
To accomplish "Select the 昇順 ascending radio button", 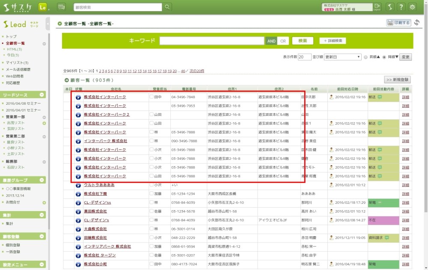I will pos(366,57).
